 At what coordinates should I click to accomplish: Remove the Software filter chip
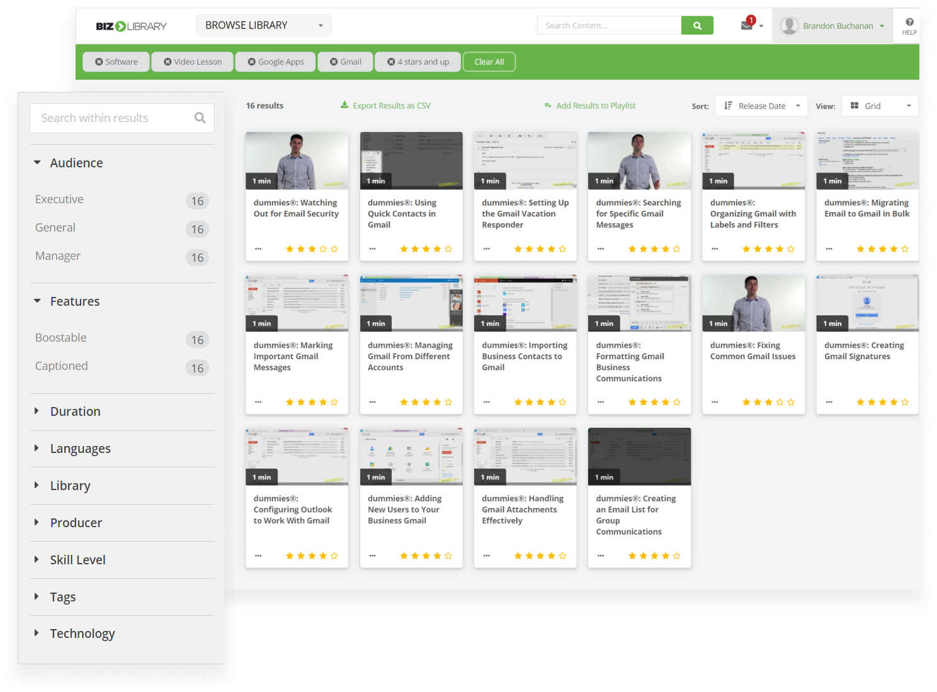(99, 62)
